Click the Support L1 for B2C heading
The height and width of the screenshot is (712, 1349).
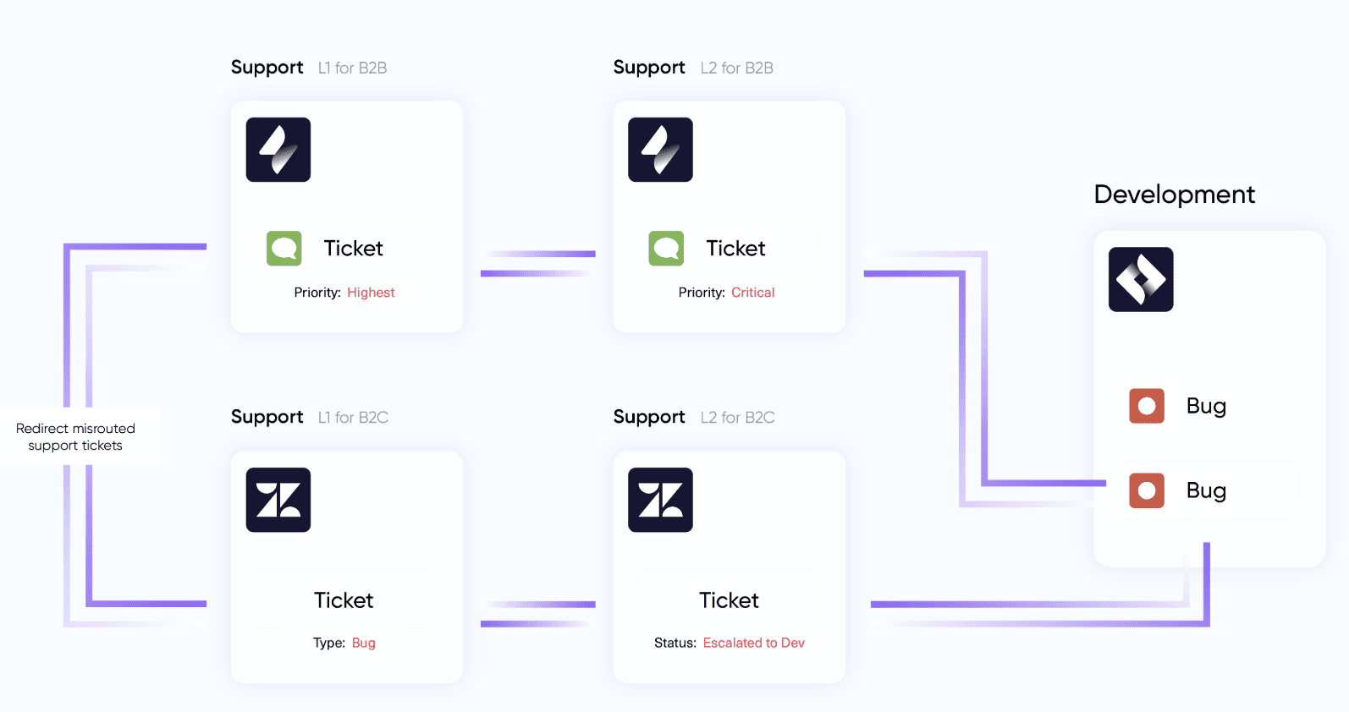tap(310, 417)
